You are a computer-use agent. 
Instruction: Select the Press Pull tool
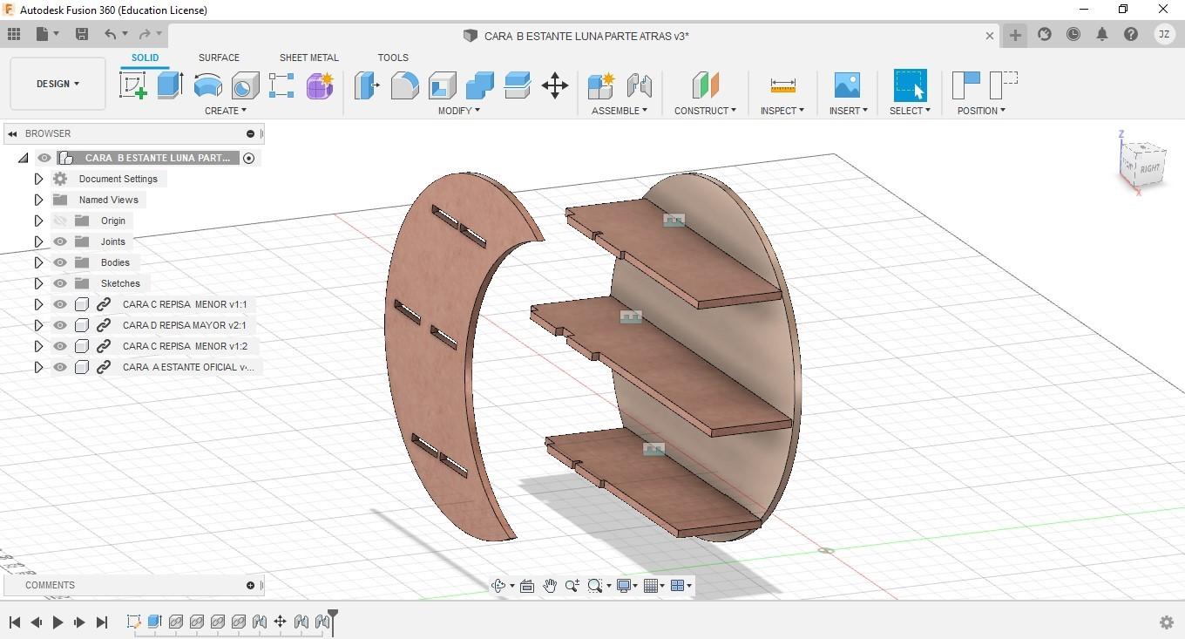click(367, 85)
